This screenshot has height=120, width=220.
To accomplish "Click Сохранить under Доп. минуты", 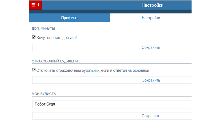I will coord(112,47).
